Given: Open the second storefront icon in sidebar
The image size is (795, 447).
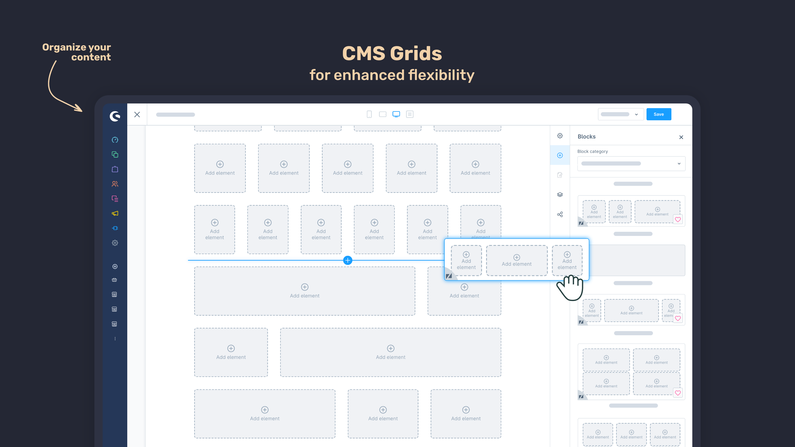Looking at the screenshot, I should point(114,309).
